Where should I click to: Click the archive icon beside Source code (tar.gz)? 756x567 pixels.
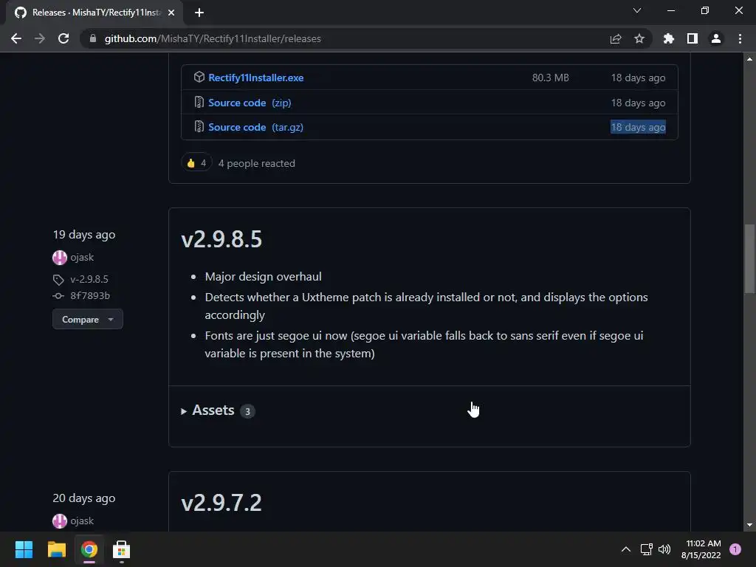(199, 127)
